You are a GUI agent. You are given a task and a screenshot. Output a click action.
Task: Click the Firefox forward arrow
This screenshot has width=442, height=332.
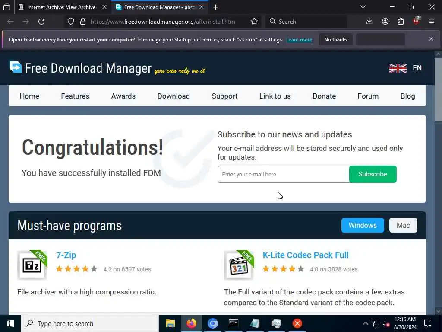(x=26, y=22)
